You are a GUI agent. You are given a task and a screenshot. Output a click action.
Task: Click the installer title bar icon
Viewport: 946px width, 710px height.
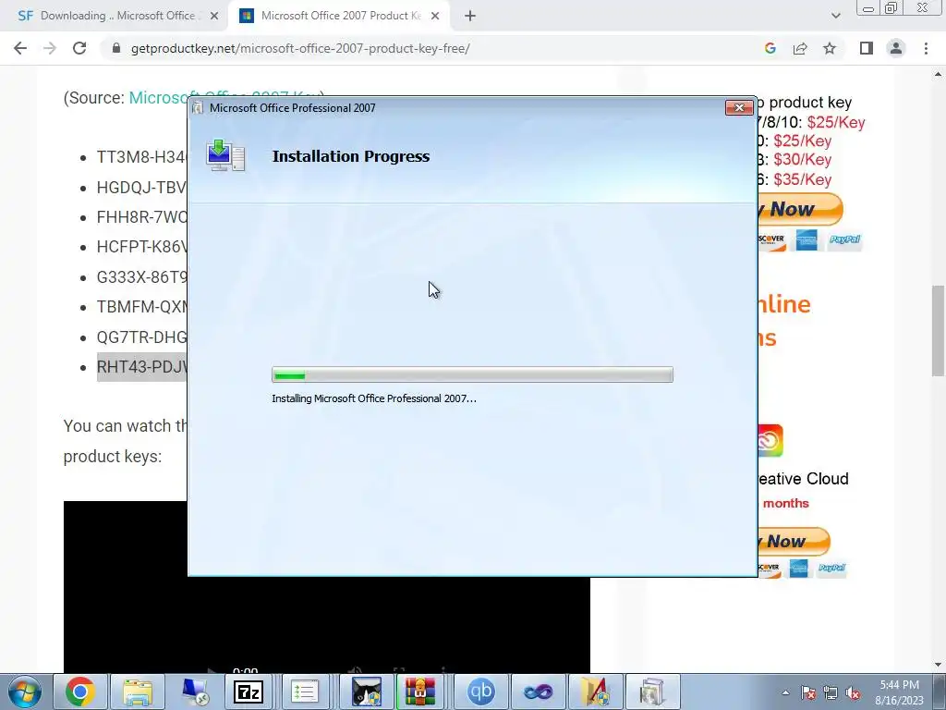point(198,107)
